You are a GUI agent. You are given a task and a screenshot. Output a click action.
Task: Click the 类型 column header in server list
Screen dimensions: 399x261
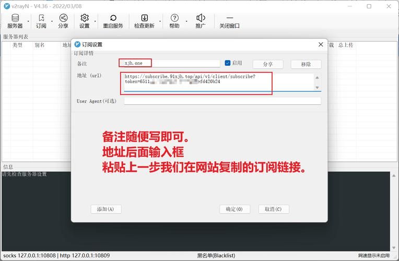pyautogui.click(x=18, y=45)
